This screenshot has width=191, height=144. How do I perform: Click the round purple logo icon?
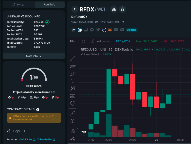[x=104, y=30]
